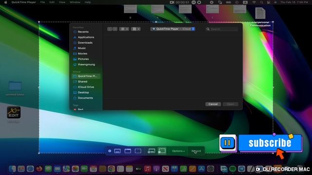Viewport: 312px width, 175px height.
Task: Select Record Entire Screen in the screenshot toolbar
Action: coord(152,151)
